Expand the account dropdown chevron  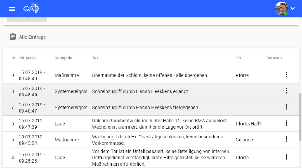point(292,9)
